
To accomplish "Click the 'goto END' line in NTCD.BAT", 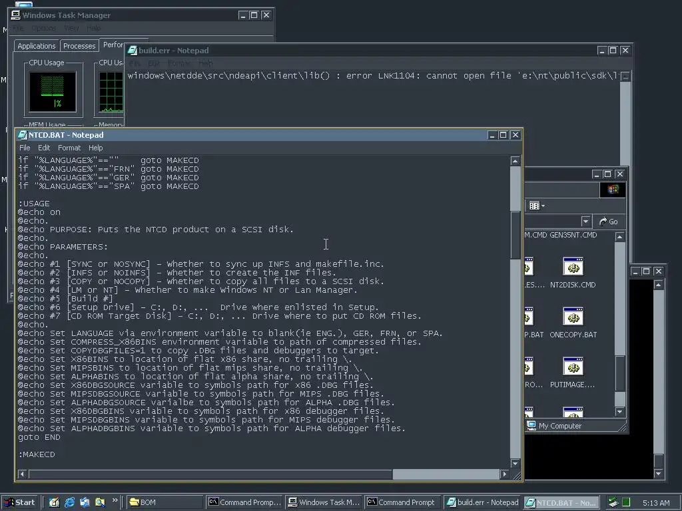I will click(x=39, y=437).
